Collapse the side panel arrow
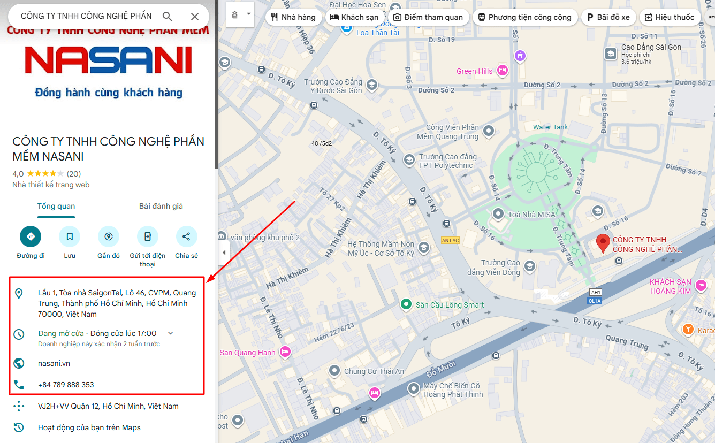 224,252
